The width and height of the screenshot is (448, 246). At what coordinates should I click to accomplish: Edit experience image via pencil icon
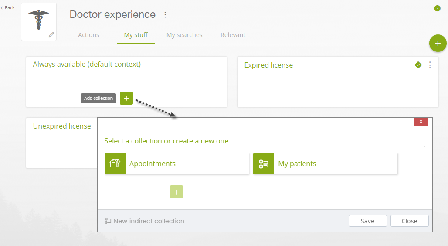coord(51,34)
